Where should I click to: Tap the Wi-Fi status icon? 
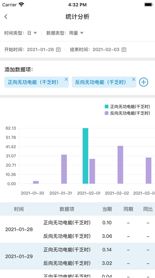[x=21, y=5]
